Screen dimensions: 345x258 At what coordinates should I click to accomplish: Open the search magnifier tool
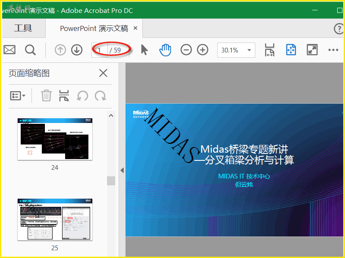(30, 50)
